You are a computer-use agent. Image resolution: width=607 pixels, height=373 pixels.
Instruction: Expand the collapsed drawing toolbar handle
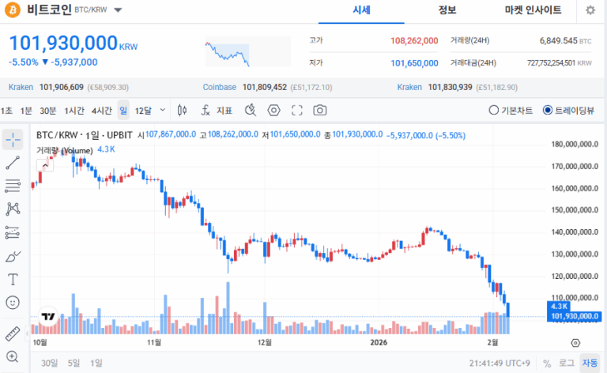point(27,333)
